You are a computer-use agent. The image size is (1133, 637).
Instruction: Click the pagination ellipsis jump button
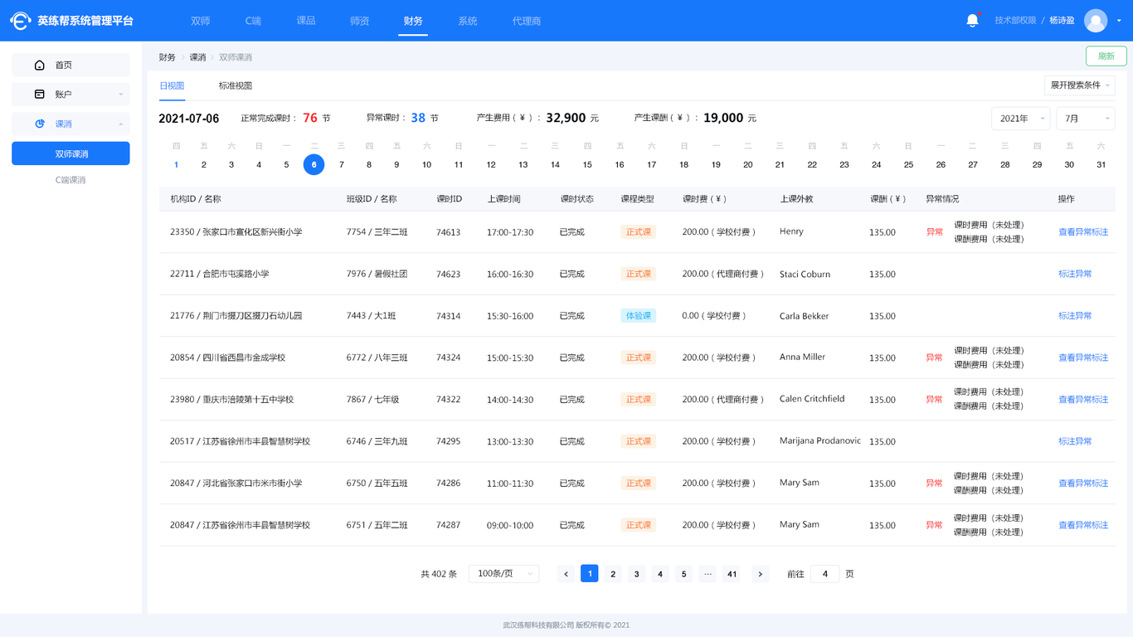click(x=708, y=574)
